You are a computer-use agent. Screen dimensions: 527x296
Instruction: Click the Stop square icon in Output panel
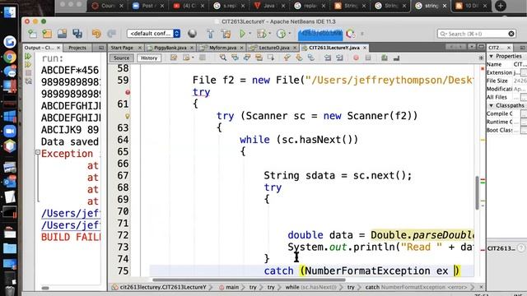[x=29, y=73]
